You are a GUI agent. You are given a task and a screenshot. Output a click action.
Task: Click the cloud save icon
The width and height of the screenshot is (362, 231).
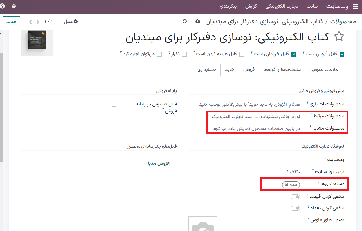pos(198,22)
